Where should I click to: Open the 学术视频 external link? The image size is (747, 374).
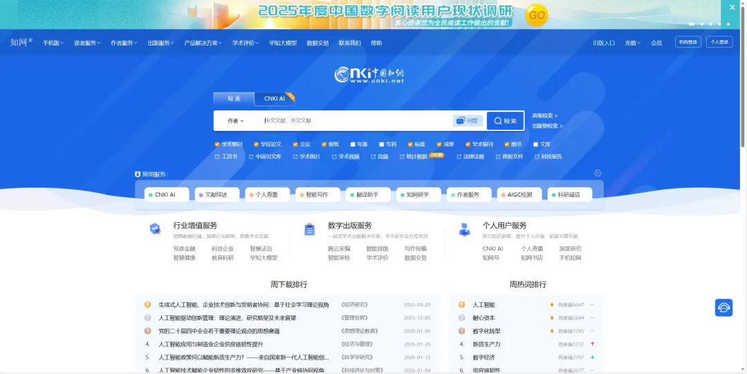[345, 157]
